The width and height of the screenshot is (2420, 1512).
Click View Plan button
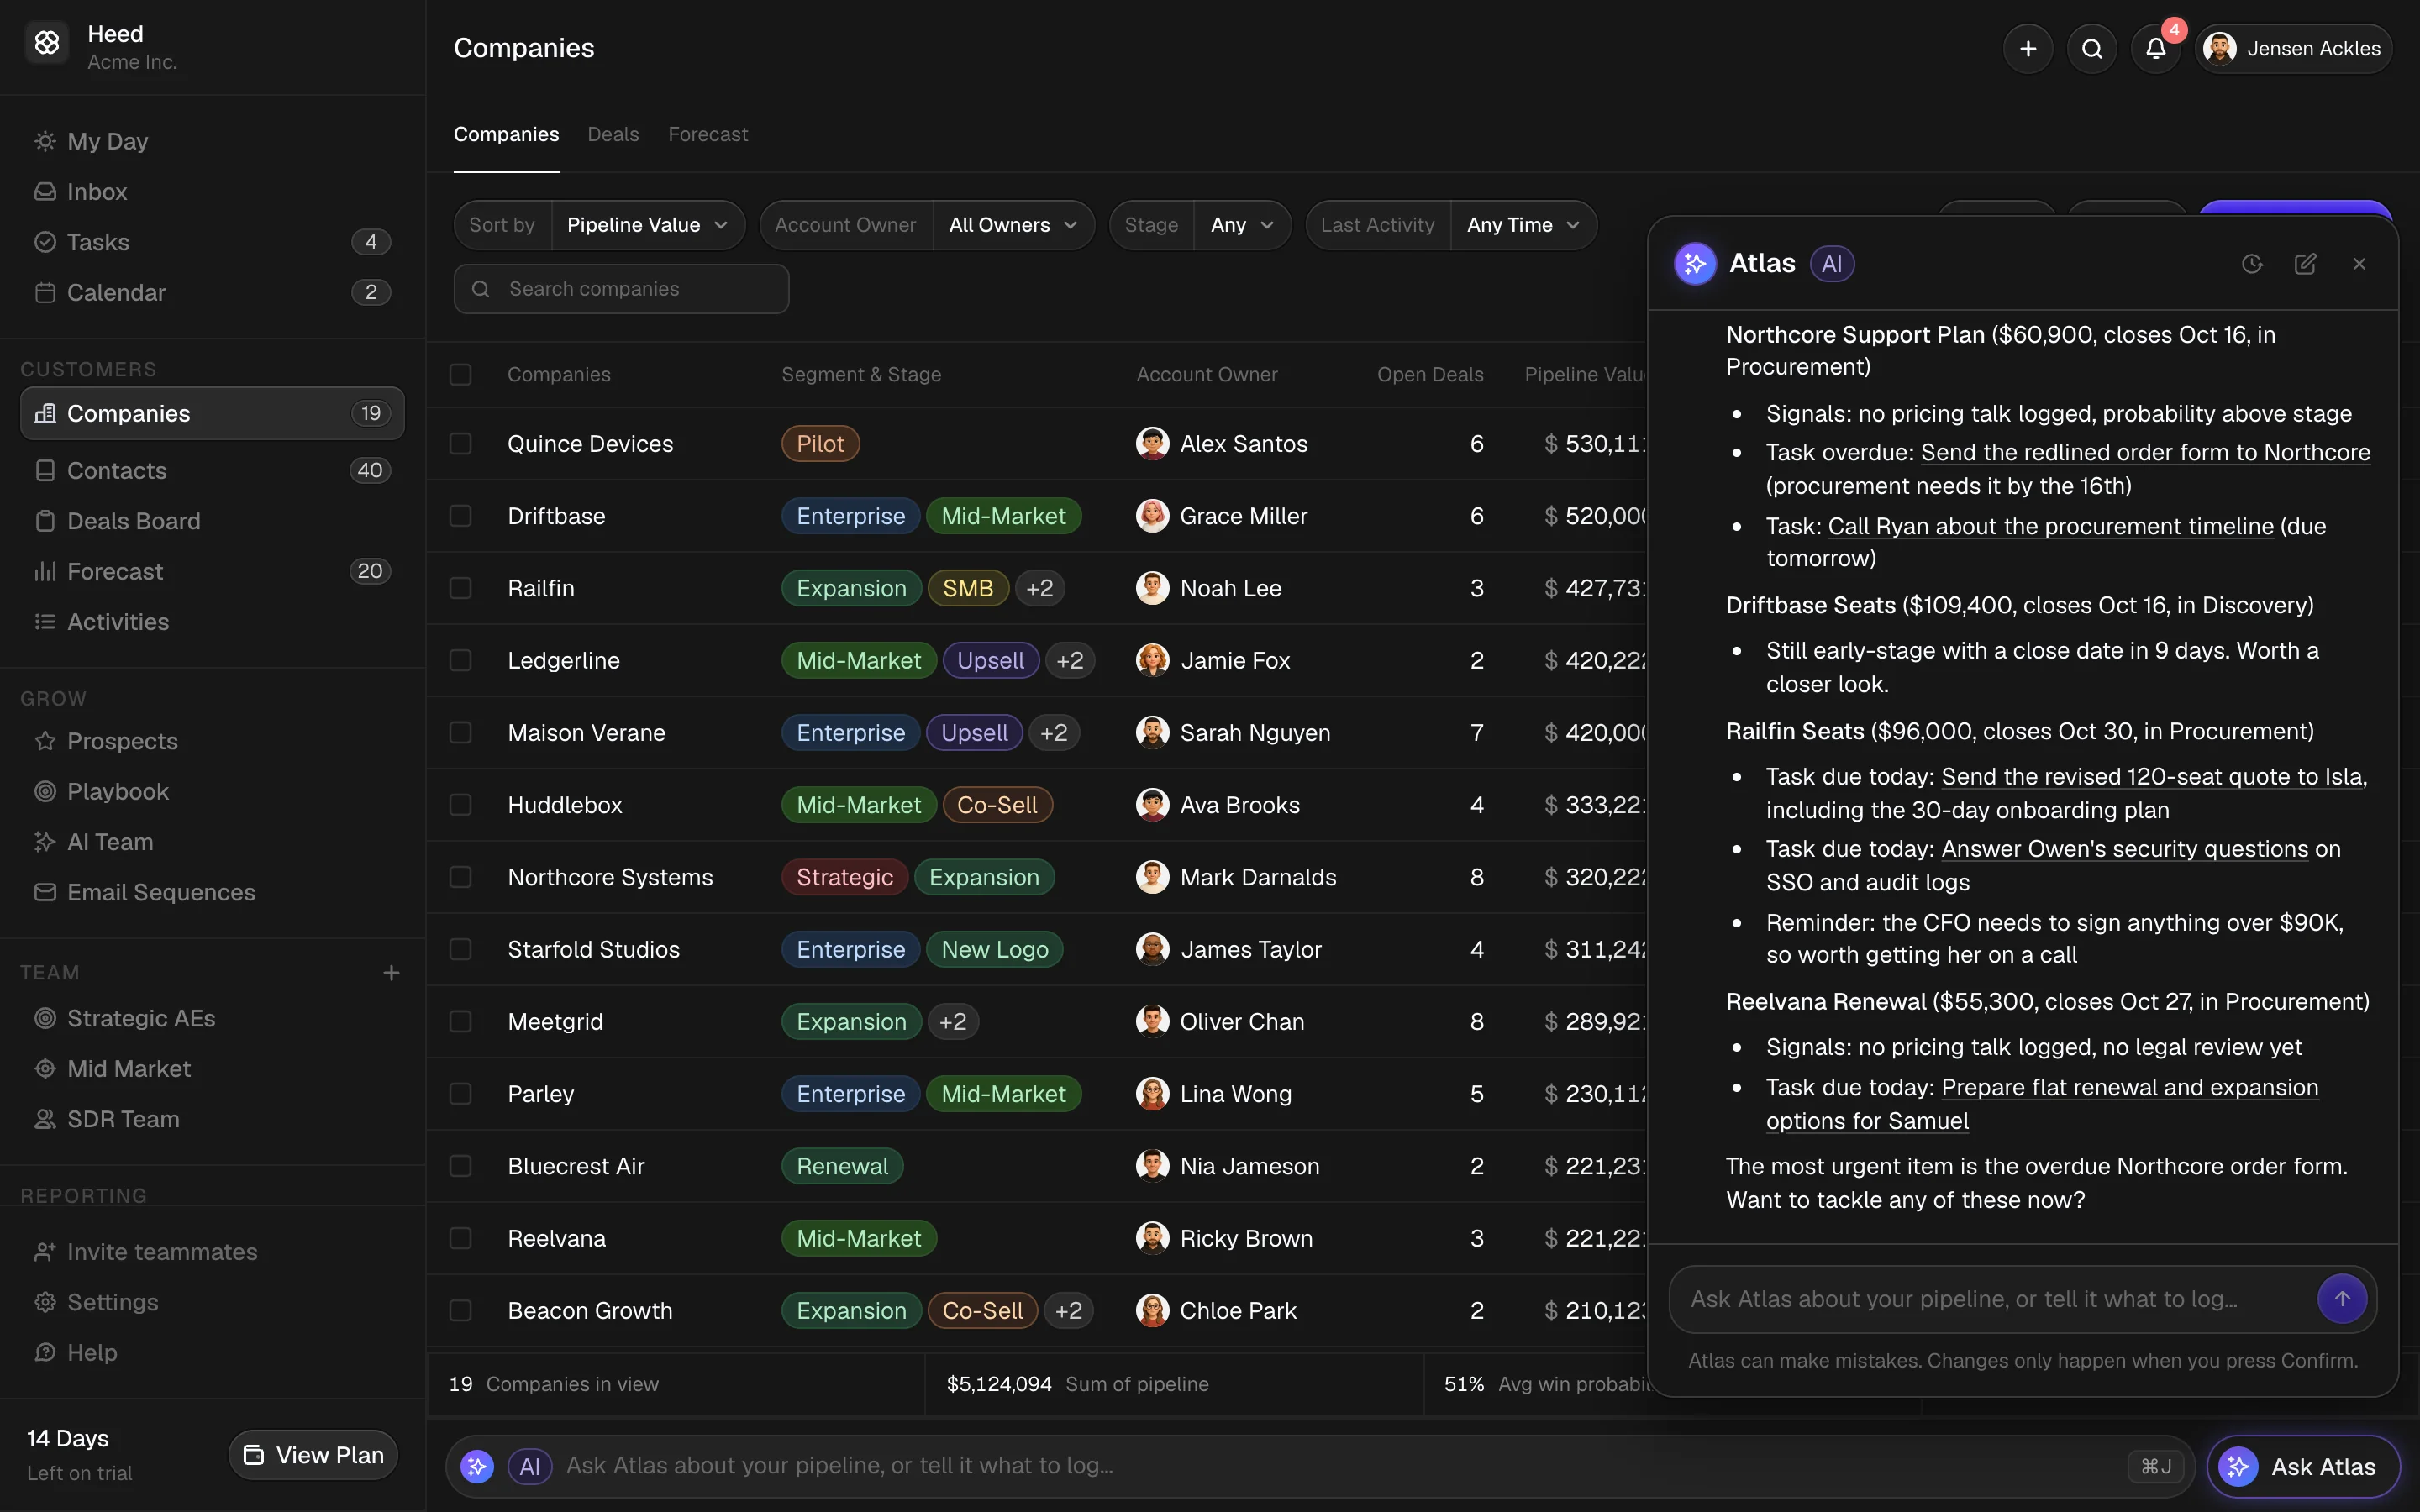coord(313,1455)
